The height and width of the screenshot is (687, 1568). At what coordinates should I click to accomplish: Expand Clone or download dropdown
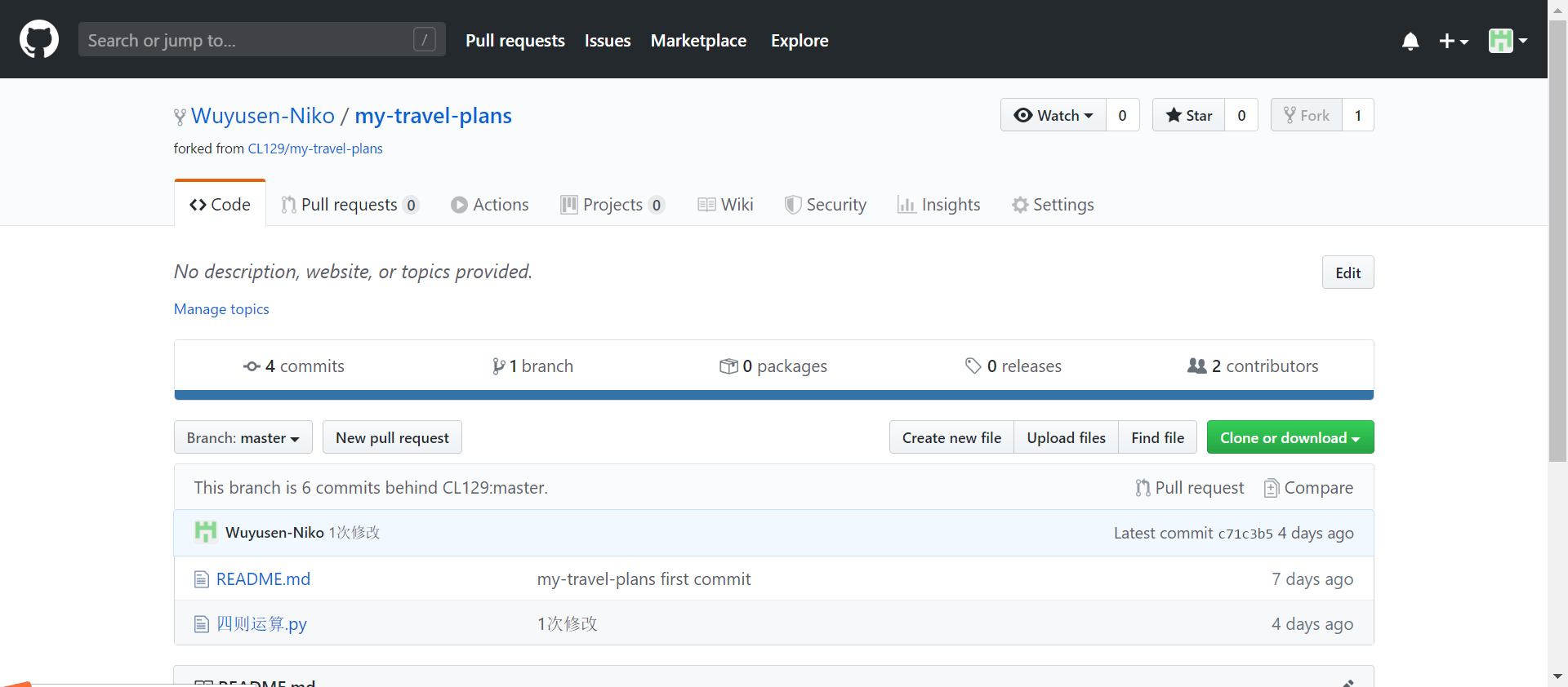(1290, 437)
